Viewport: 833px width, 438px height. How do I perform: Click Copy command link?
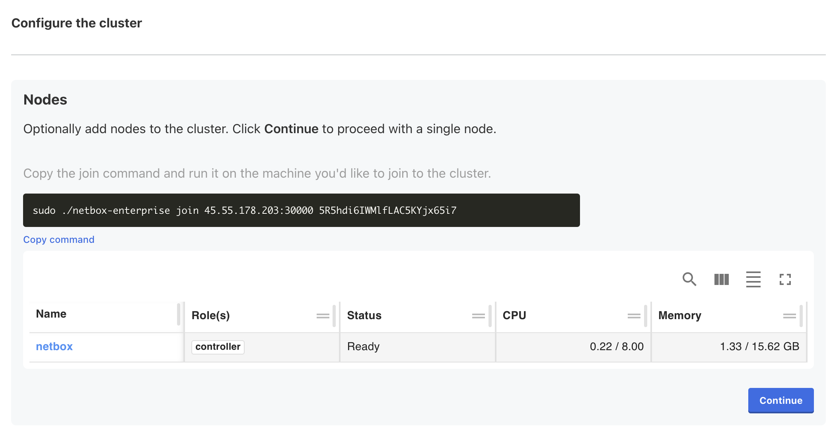point(59,239)
